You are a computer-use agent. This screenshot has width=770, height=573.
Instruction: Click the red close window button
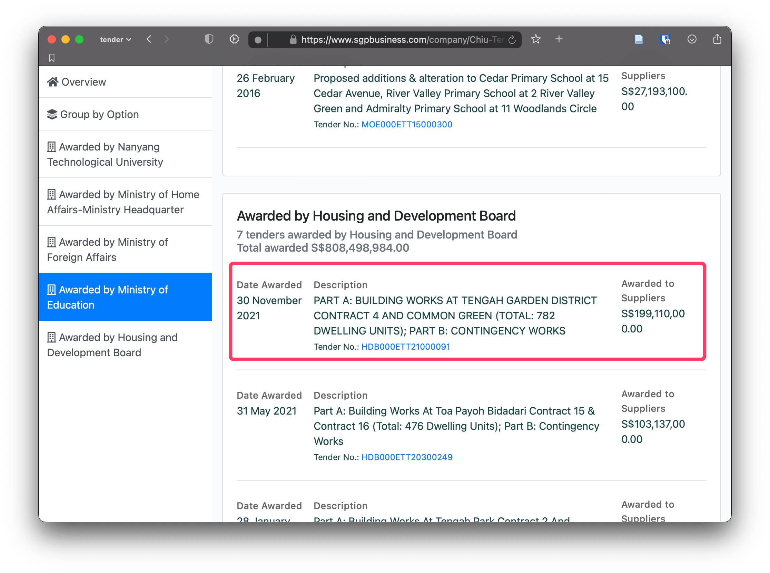tap(52, 40)
